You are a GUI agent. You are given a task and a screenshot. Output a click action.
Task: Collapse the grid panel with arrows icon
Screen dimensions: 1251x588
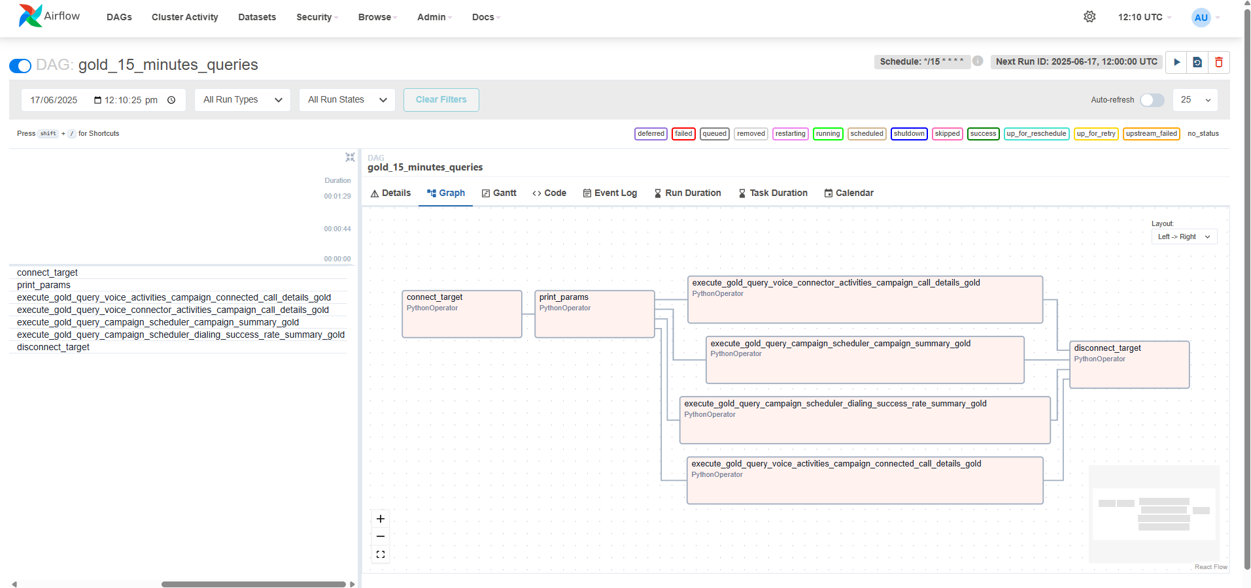click(x=350, y=157)
